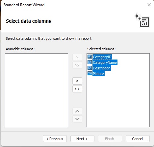Select the Description column entry
This screenshot has height=147, width=154.
(x=102, y=68)
